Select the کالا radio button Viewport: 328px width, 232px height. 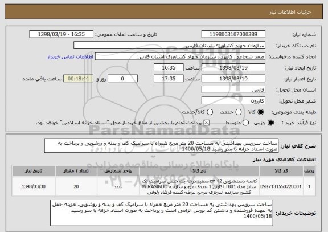[260, 112]
